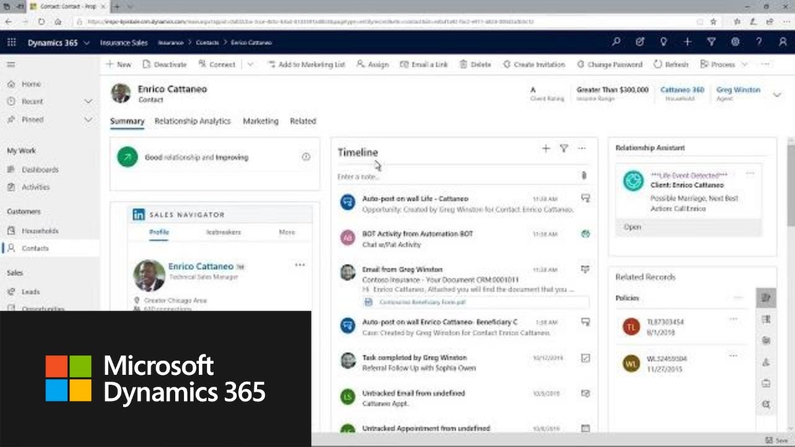Screen dimensions: 795x447
Task: Click the help question mark icon
Action: click(x=759, y=42)
